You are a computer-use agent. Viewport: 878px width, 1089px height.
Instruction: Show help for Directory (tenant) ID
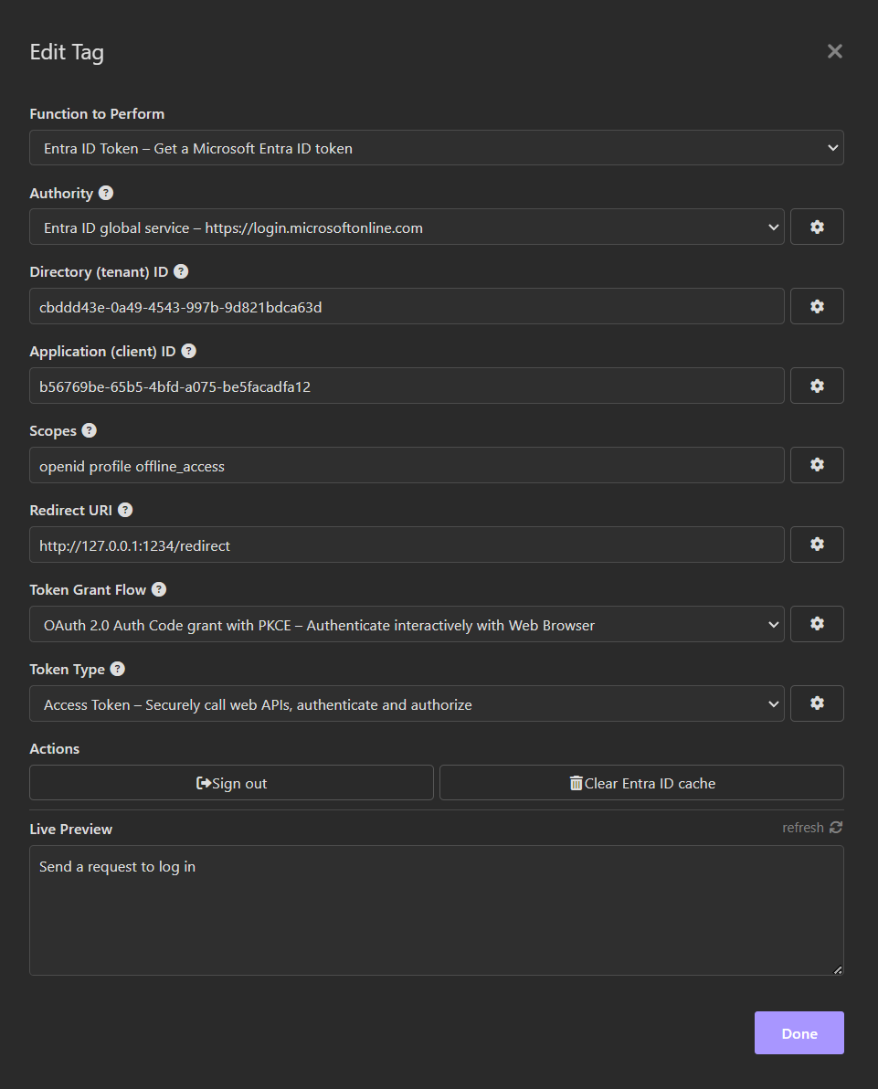(181, 271)
